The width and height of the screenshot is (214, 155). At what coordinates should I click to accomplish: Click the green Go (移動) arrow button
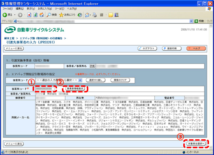(199, 21)
